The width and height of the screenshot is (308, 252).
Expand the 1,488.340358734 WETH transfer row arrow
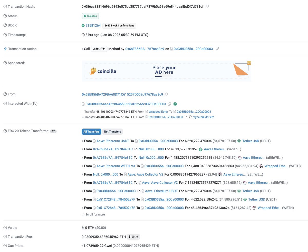[x=83, y=166]
